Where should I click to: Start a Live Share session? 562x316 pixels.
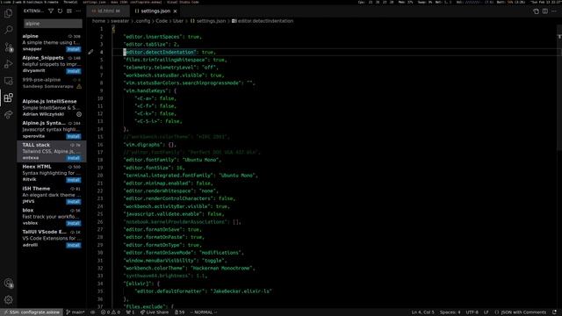tap(155, 312)
